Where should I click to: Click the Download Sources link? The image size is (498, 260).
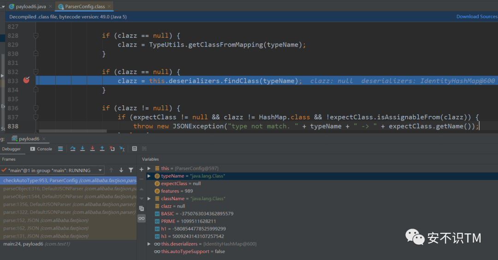point(476,17)
